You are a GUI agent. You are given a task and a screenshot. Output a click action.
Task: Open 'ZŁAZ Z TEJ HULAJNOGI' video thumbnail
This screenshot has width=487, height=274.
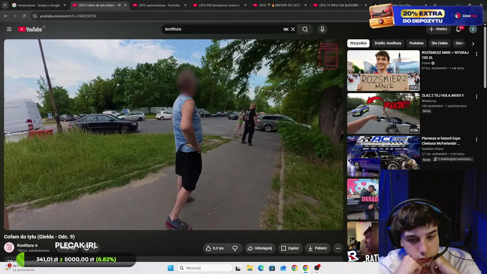(x=384, y=113)
